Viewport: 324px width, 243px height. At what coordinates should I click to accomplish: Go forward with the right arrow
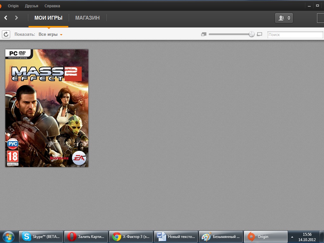(x=16, y=18)
